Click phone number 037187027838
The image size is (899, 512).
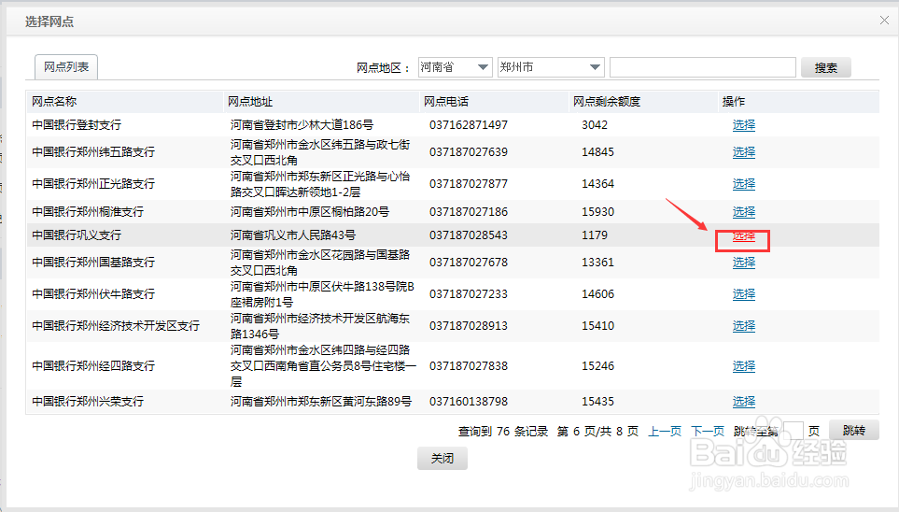[x=469, y=365]
